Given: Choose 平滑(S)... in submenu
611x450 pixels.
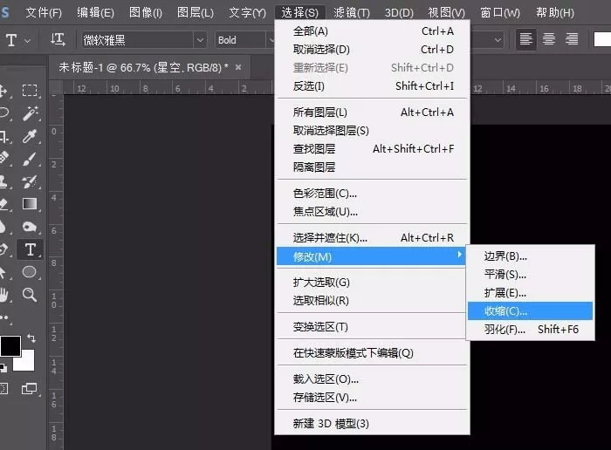Looking at the screenshot, I should click(x=531, y=275).
